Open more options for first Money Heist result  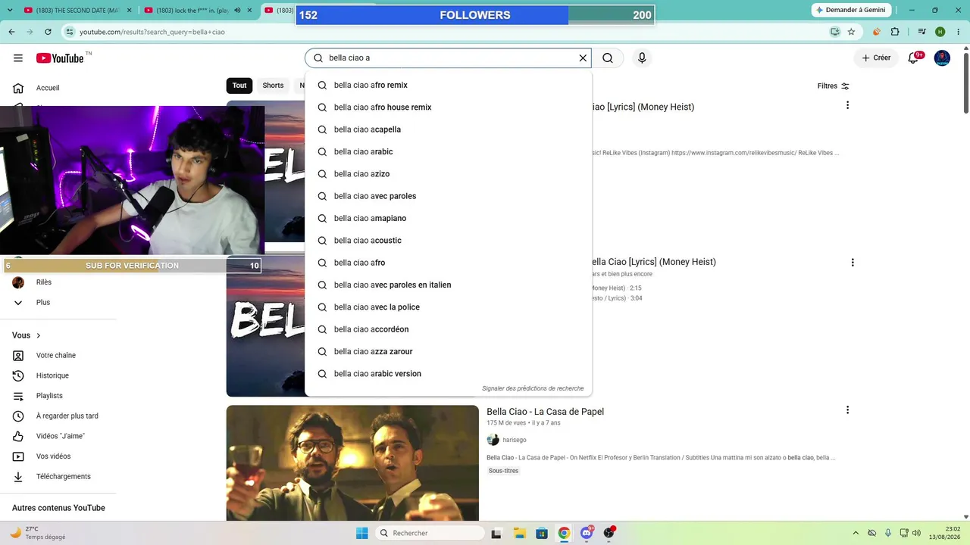(x=847, y=105)
